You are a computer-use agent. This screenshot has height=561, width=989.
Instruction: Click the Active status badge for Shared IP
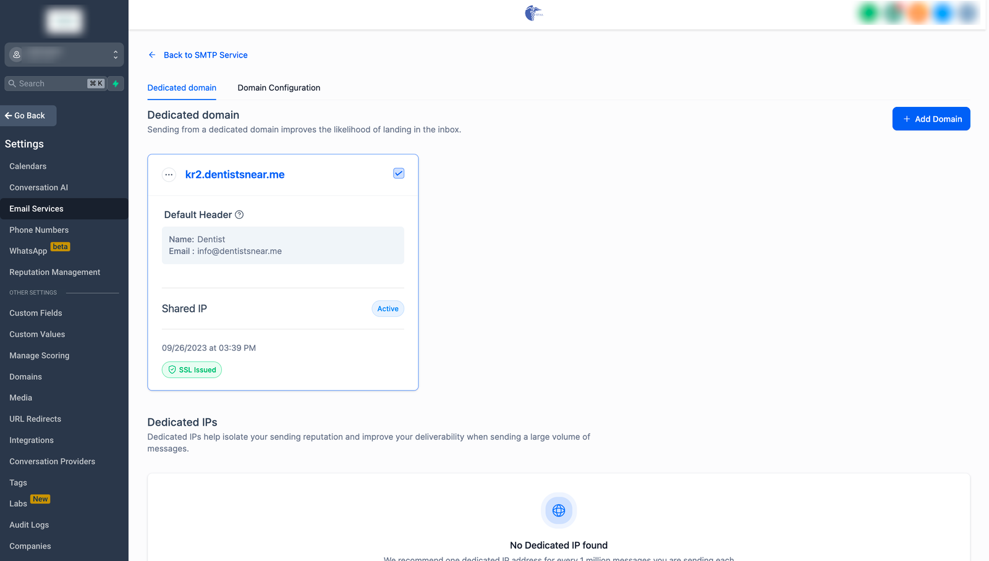tap(388, 309)
